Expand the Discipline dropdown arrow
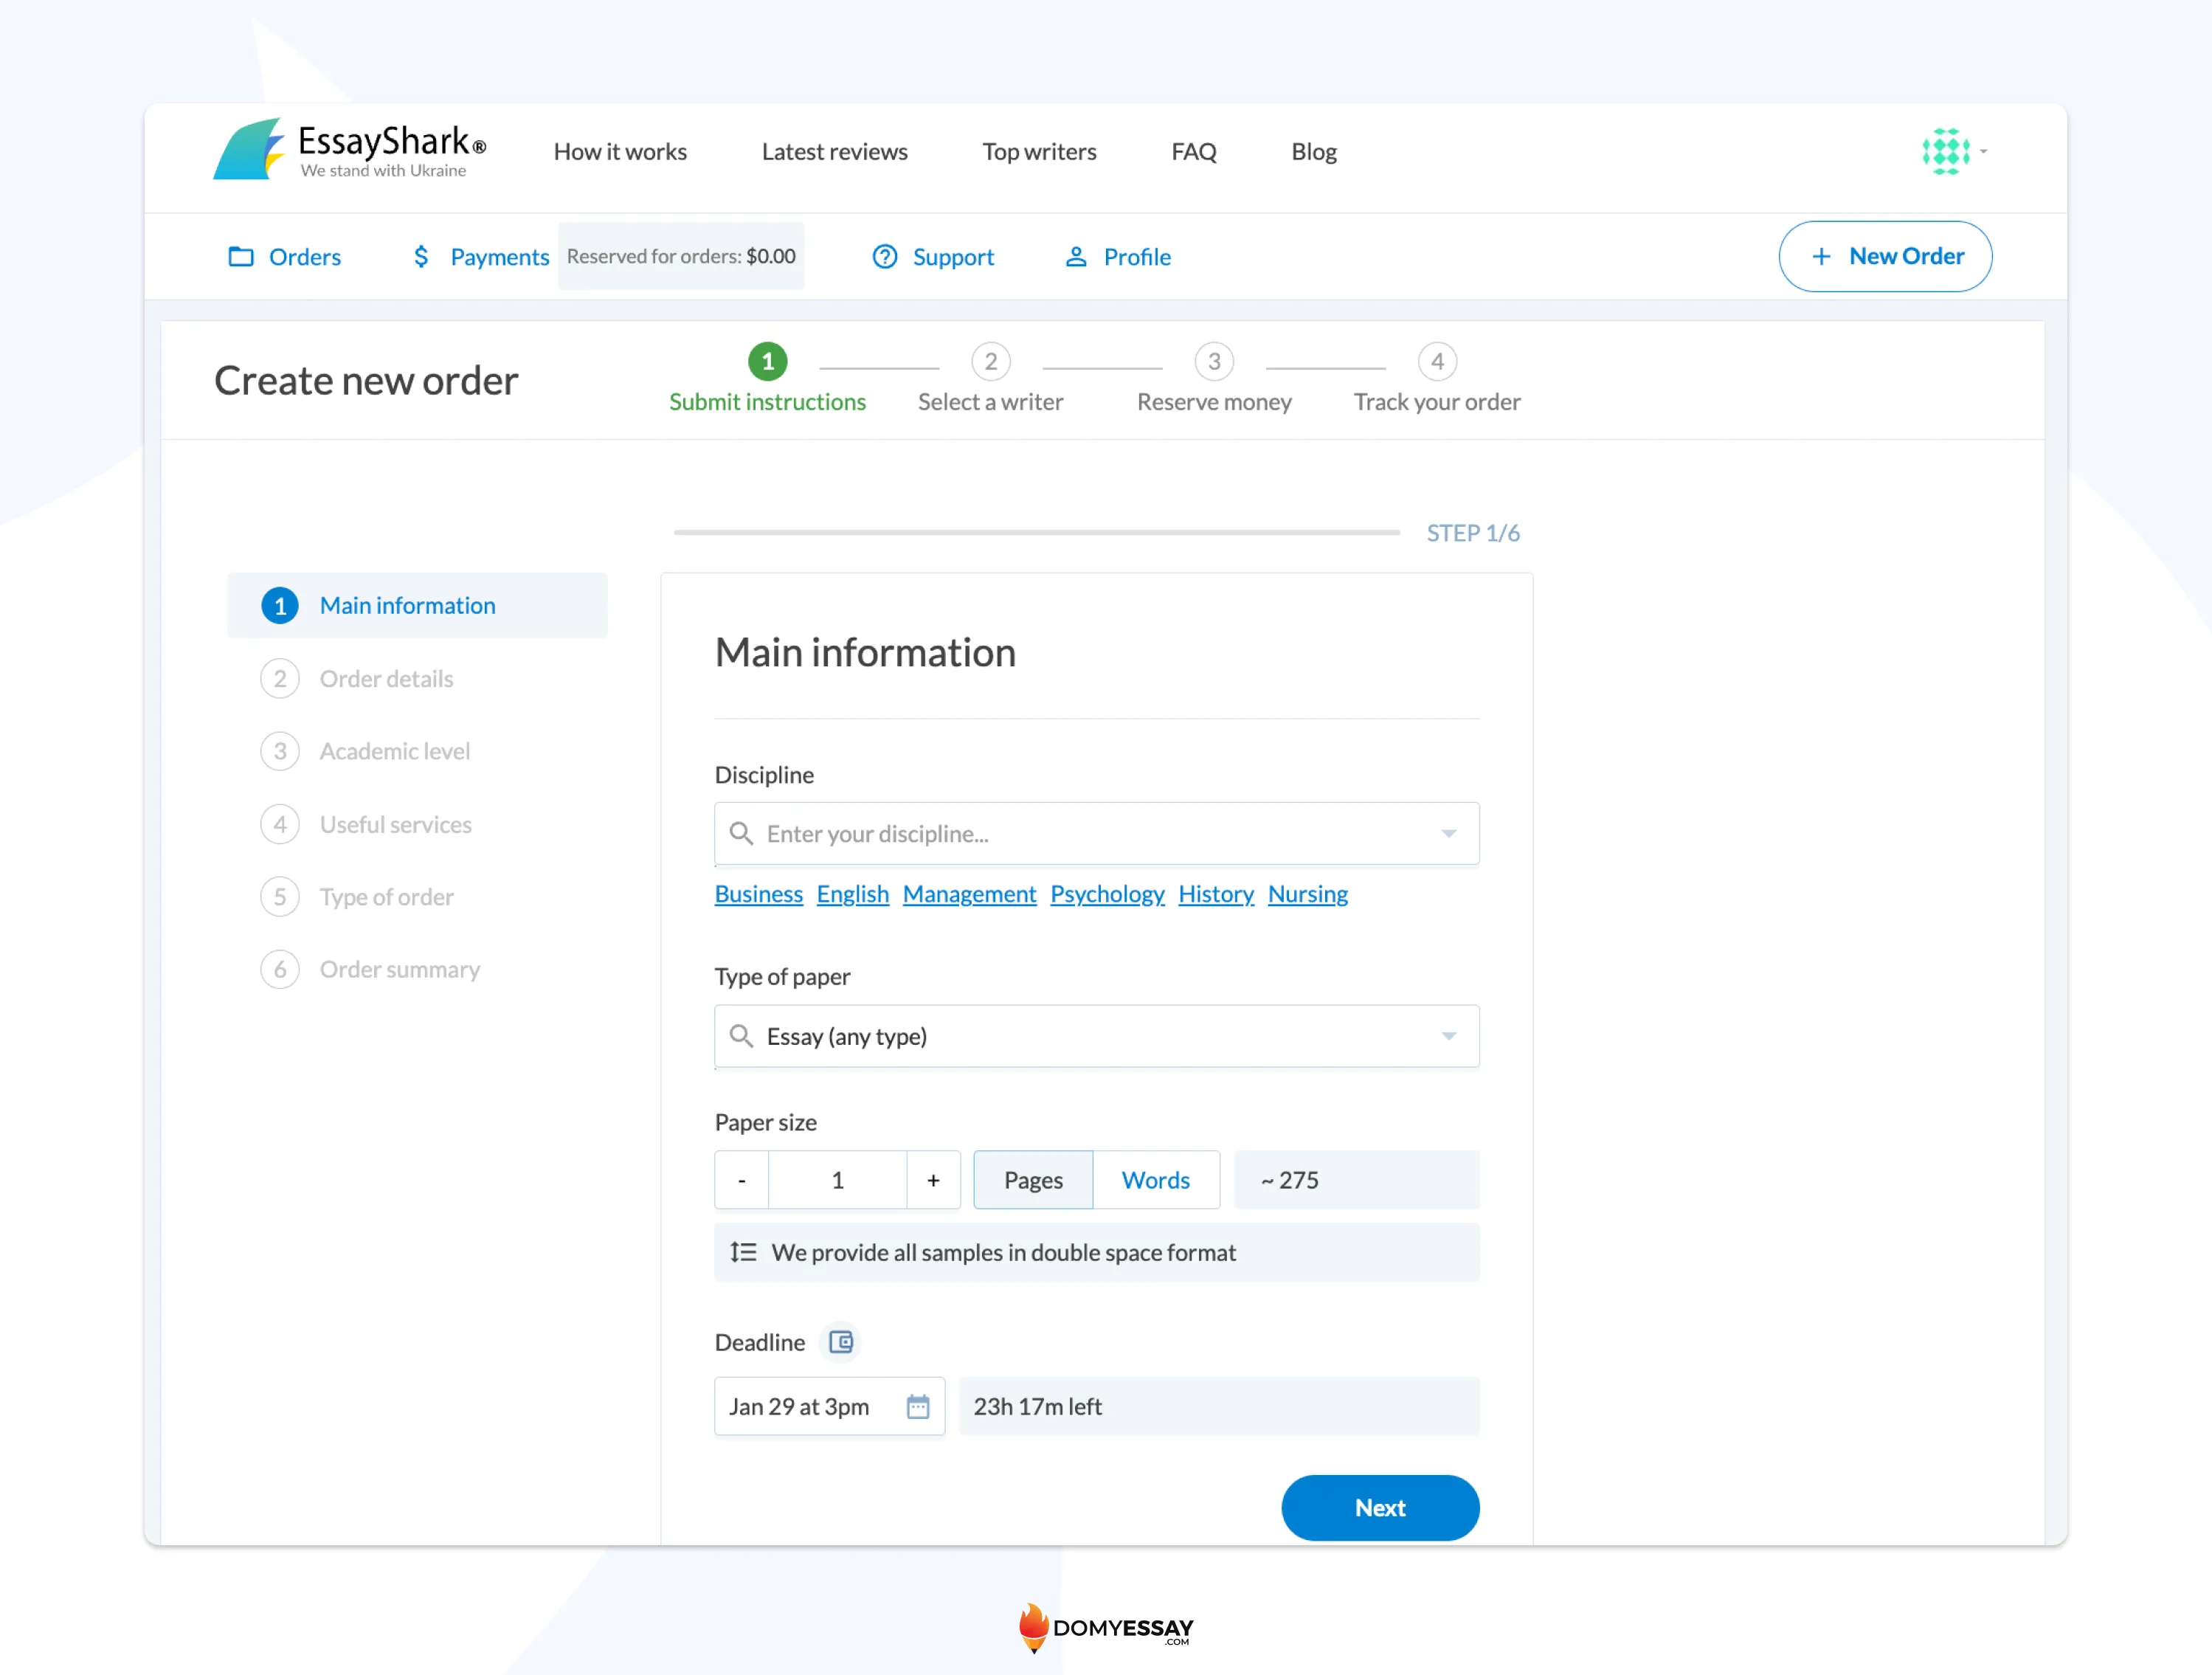This screenshot has height=1675, width=2212. (1448, 833)
